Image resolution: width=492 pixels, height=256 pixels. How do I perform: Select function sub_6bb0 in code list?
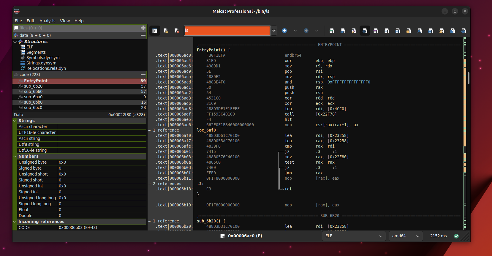coord(80,102)
